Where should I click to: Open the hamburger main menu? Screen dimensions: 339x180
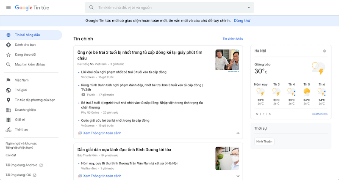pos(8,8)
